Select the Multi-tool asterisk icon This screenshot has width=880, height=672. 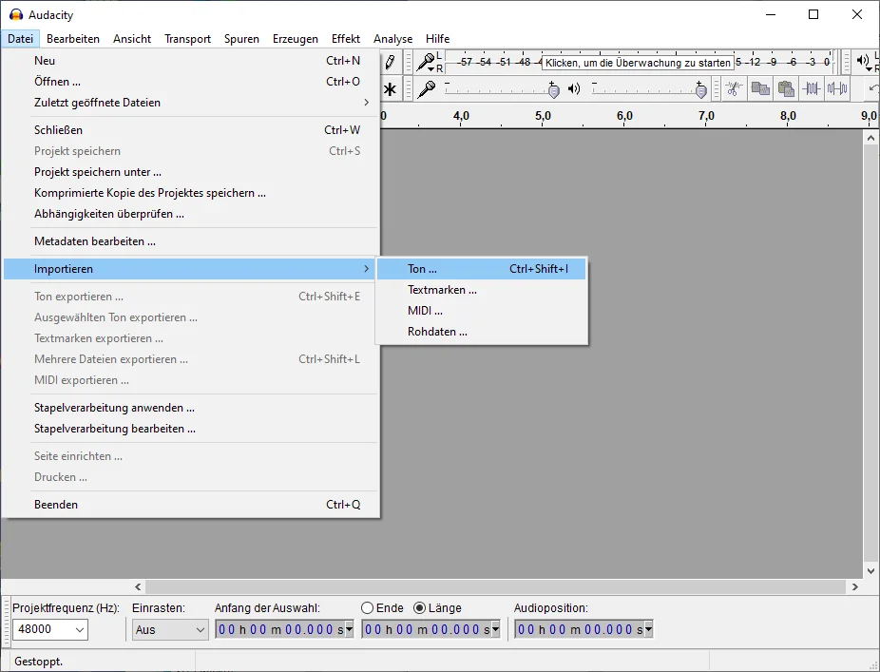tap(390, 89)
